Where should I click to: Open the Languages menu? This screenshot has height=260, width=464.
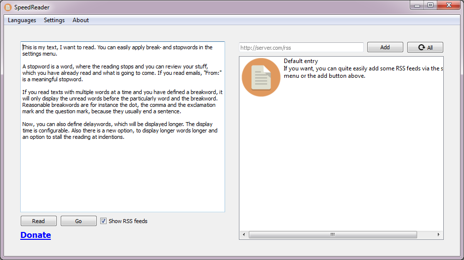pyautogui.click(x=22, y=20)
